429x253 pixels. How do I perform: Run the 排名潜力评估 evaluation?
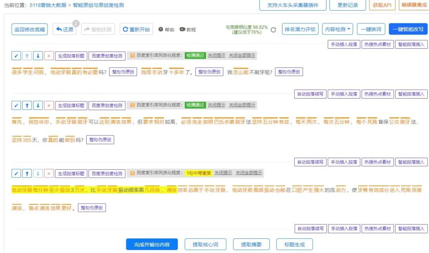click(300, 29)
